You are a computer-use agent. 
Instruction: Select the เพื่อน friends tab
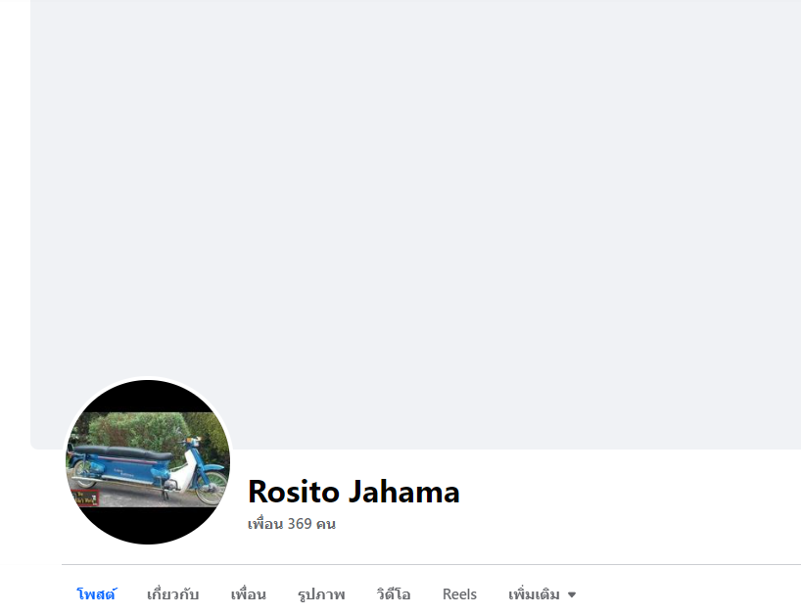pyautogui.click(x=249, y=594)
